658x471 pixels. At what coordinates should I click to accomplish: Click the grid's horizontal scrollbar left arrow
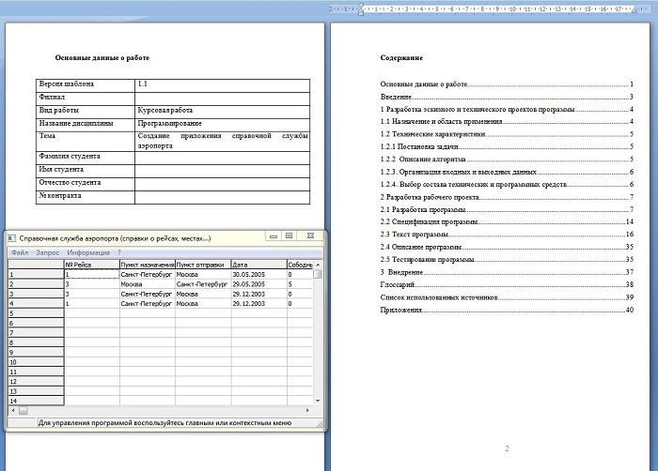pyautogui.click(x=13, y=410)
